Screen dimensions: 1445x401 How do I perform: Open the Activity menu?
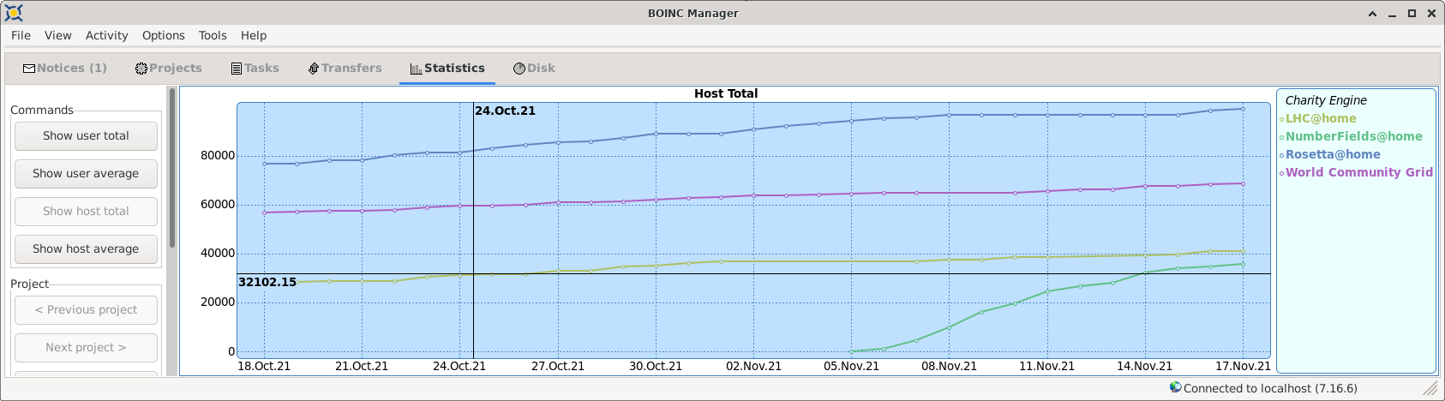tap(106, 35)
